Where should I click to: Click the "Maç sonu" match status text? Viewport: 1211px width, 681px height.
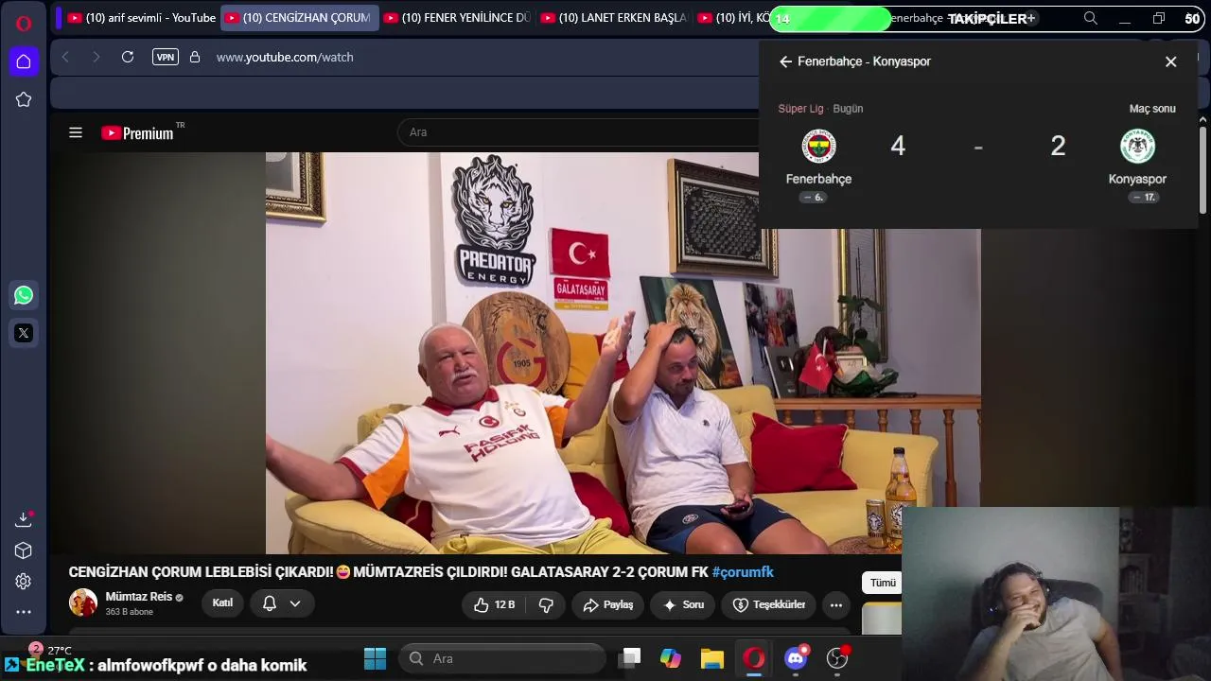pyautogui.click(x=1152, y=109)
